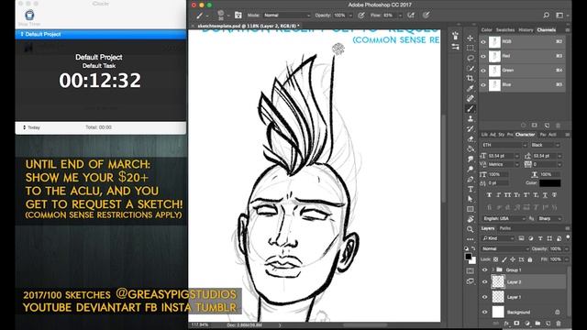Select the Rectangular Marquee tool
The image size is (587, 330).
pos(471,48)
